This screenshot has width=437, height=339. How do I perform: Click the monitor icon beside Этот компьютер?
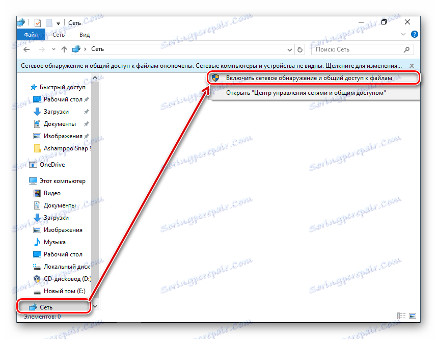[33, 181]
